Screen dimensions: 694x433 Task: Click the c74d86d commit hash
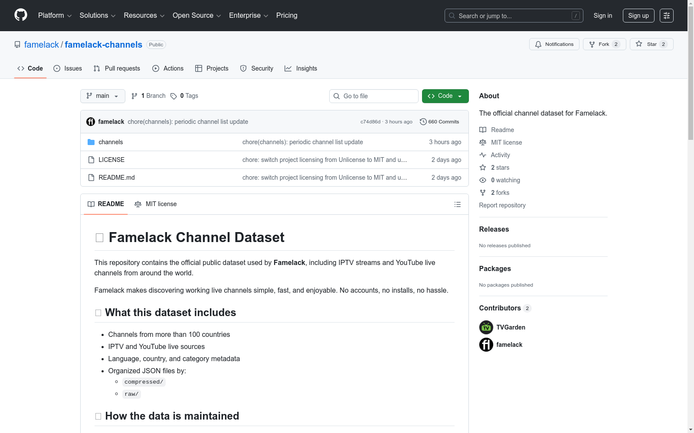point(370,122)
